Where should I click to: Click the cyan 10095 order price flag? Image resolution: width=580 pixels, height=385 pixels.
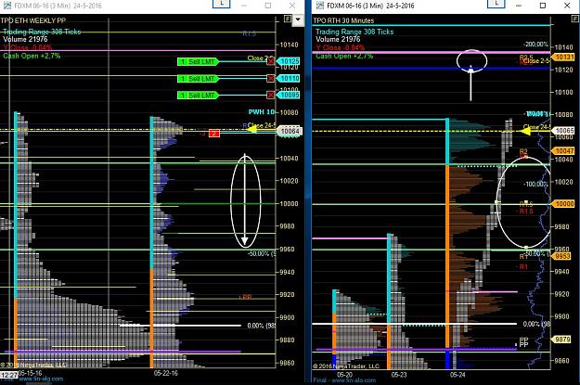tap(289, 95)
